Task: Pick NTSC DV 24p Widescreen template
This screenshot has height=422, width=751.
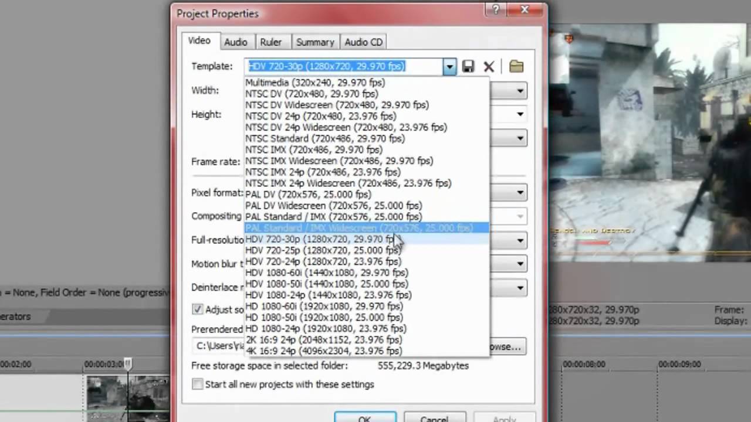Action: point(366,127)
